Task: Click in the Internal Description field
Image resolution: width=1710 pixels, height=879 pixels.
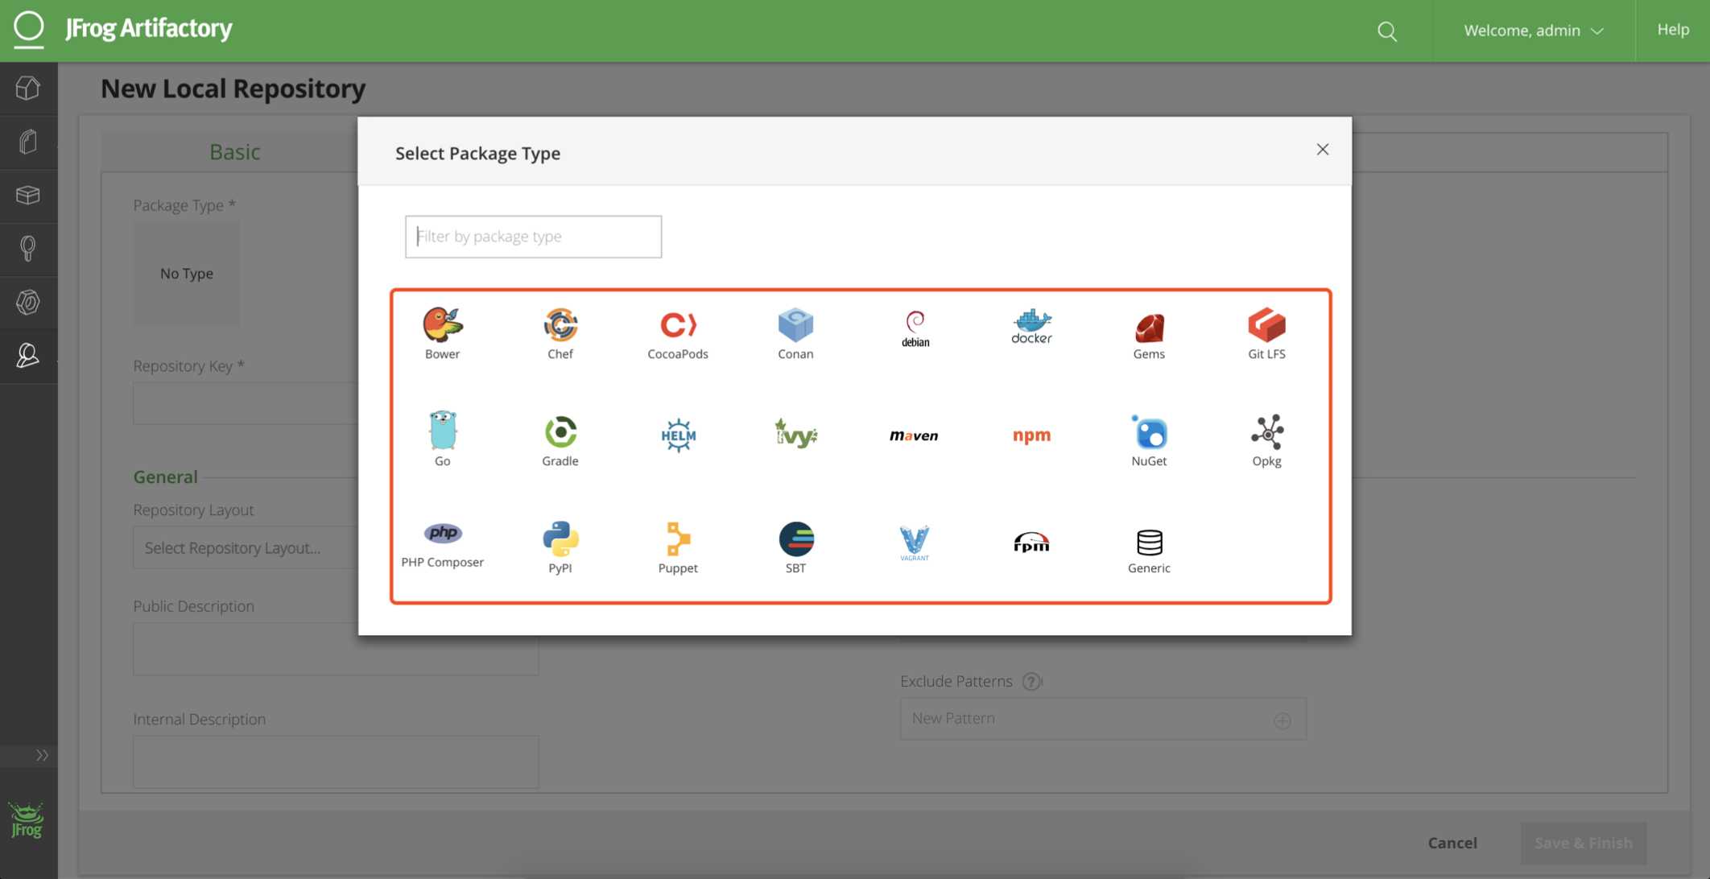Action: click(336, 761)
